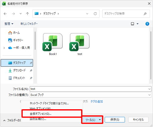
Task: Choose ネットワーク ドライブの割り当て(N)... menu item
Action: [x=49, y=103]
